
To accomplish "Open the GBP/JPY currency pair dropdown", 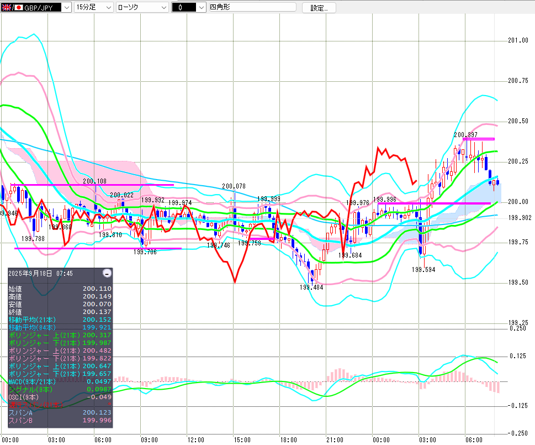I will (x=66, y=8).
